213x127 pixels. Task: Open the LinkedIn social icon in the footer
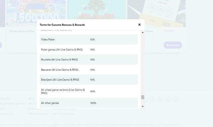(x=160, y=100)
